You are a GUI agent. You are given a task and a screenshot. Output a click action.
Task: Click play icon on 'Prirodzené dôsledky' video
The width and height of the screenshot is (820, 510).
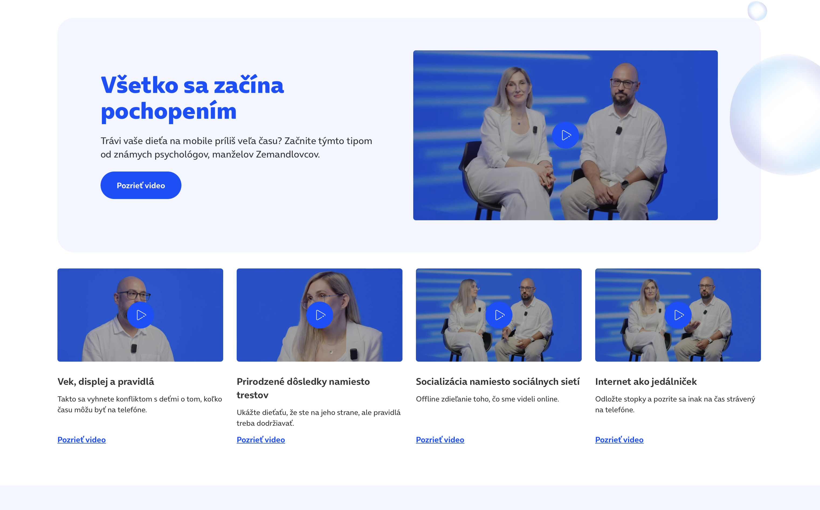(x=320, y=315)
